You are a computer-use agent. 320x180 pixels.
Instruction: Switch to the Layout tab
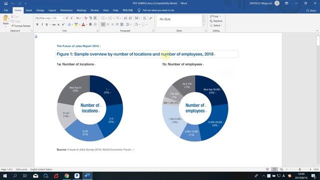click(x=52, y=10)
